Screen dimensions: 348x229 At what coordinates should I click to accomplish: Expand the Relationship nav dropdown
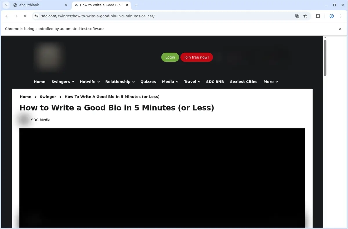120,82
